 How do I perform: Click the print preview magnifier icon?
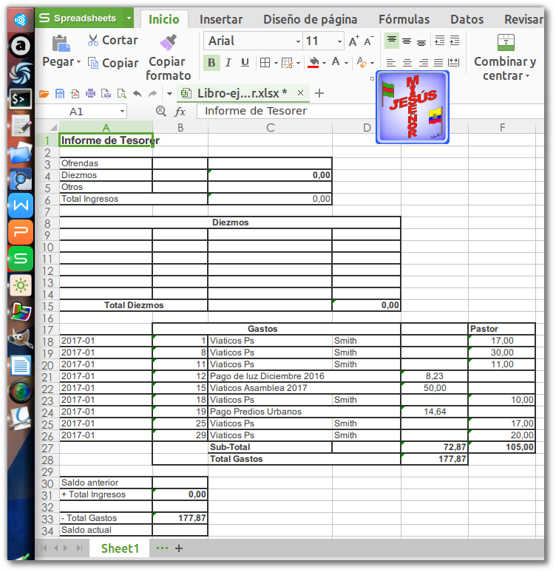click(x=121, y=94)
